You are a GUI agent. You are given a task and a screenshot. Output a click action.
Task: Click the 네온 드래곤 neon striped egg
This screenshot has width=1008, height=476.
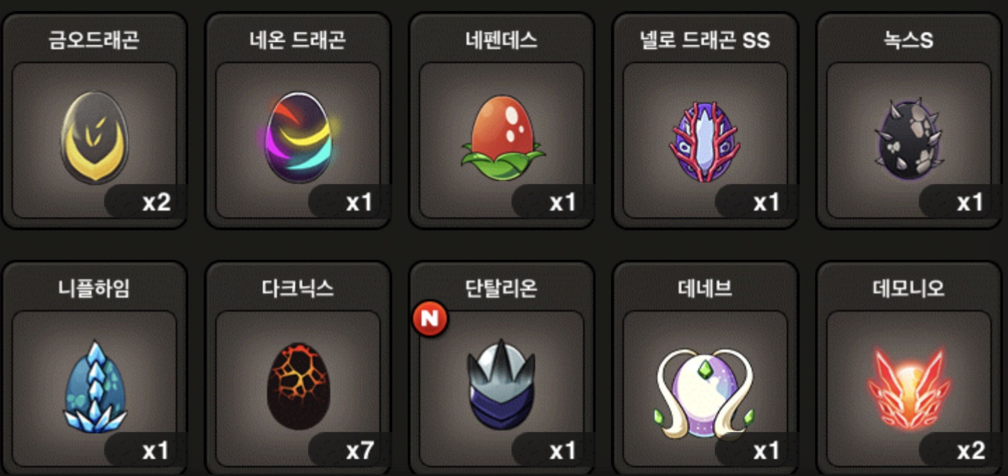[298, 137]
